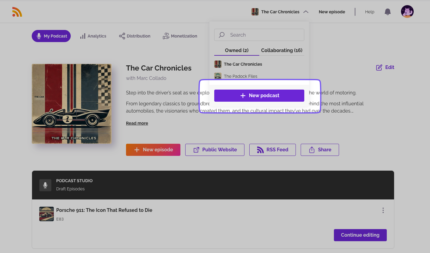
Task: Click the Edit pencil icon
Action: click(x=379, y=67)
